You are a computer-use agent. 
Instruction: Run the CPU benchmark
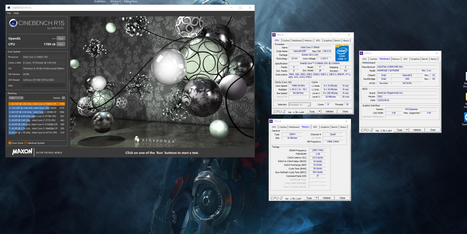[x=60, y=44]
